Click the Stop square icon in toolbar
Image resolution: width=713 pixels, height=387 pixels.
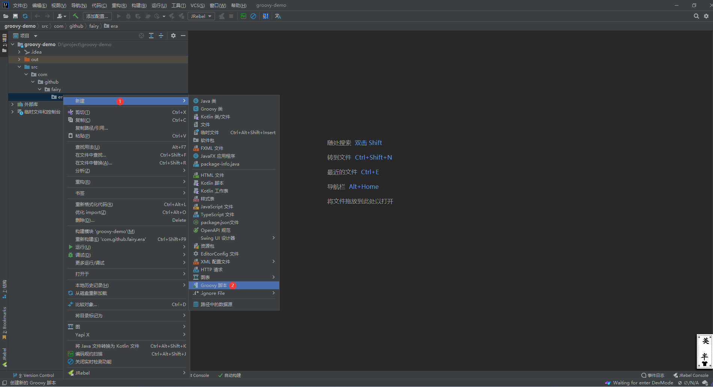[231, 16]
